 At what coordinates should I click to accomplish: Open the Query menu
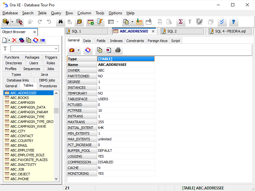pyautogui.click(x=56, y=13)
